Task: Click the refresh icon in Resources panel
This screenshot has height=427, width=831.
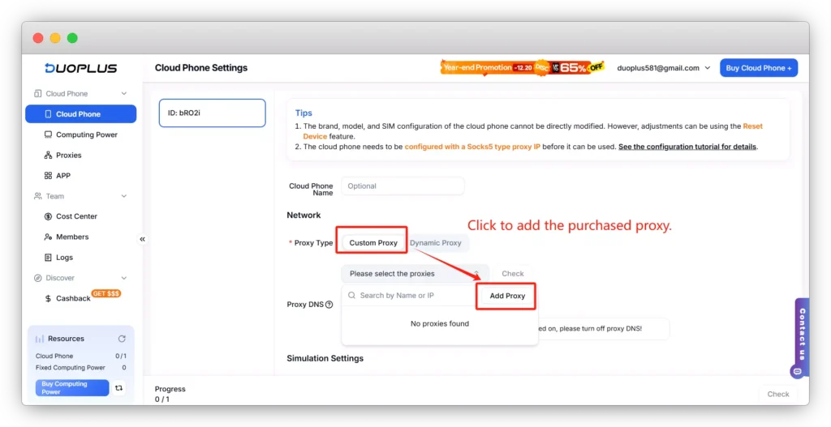Action: 122,339
